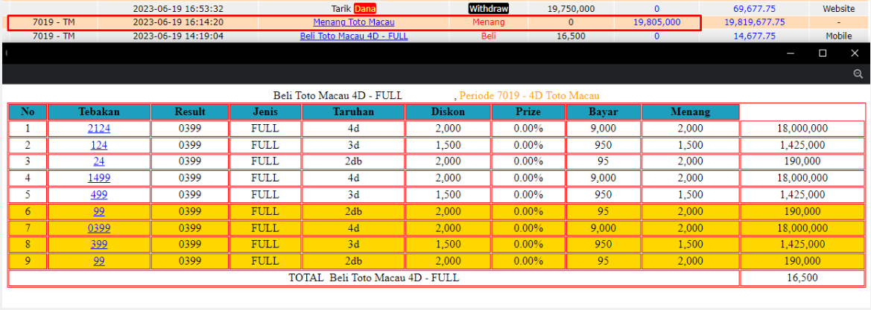Screen dimensions: 871x310
Task: Maximize the popup window
Action: pos(823,54)
